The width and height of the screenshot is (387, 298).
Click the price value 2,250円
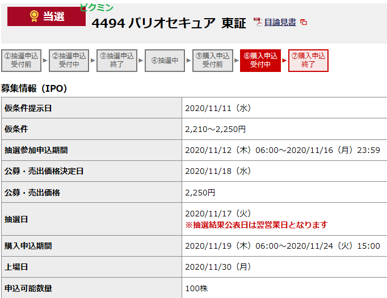(200, 193)
